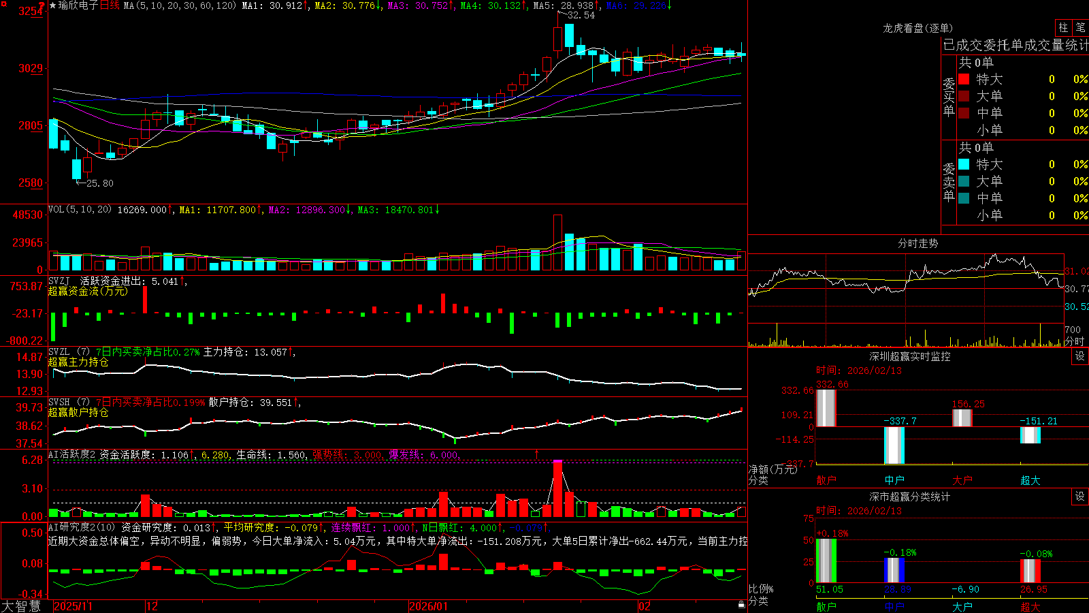Click the green MA4: 30.132 value
The image size is (1089, 613).
pos(491,5)
